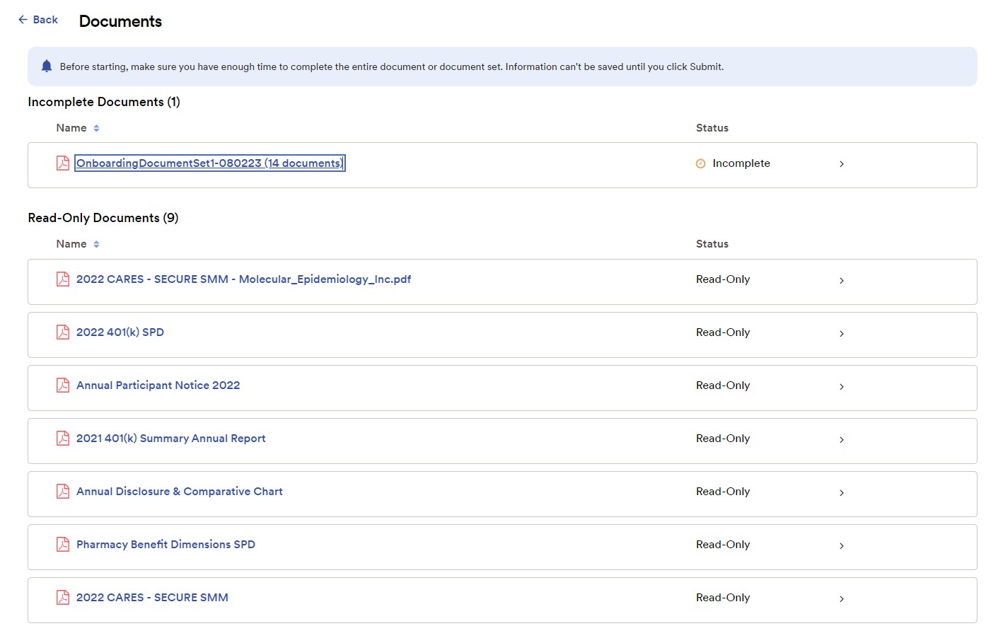Expand the 2021 401(k) Summary Annual Report chevron
Screen dimensions: 986x626
842,439
